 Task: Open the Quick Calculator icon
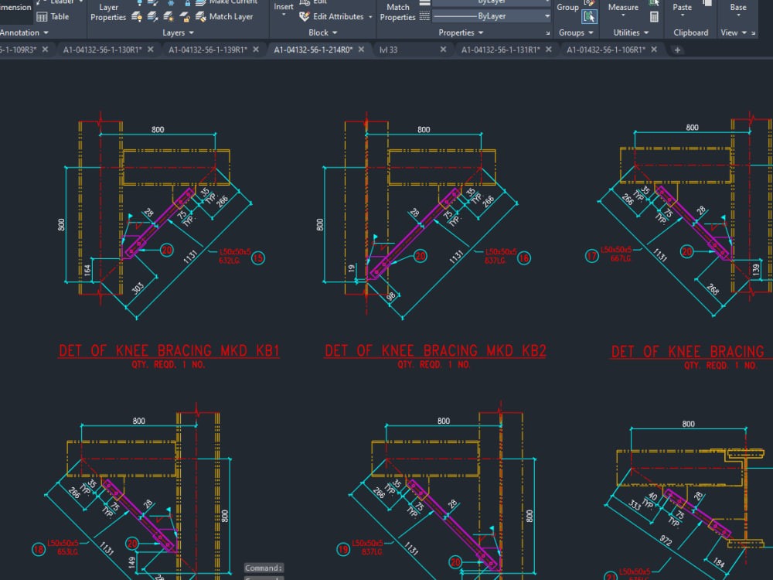point(655,16)
